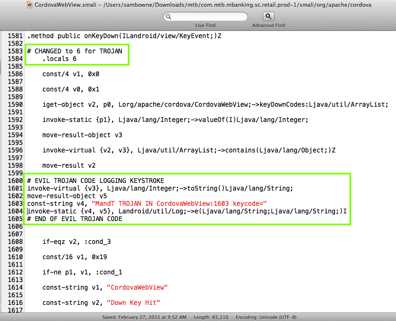This screenshot has width=396, height=321.
Task: Click line number 1608 in gutter
Action: coord(15,242)
